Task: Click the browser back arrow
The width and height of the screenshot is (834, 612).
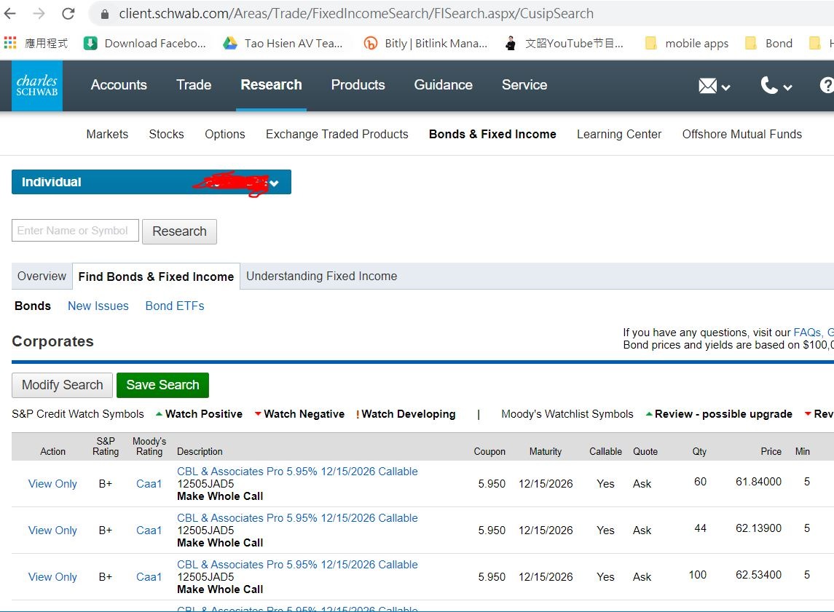Action: coord(9,13)
